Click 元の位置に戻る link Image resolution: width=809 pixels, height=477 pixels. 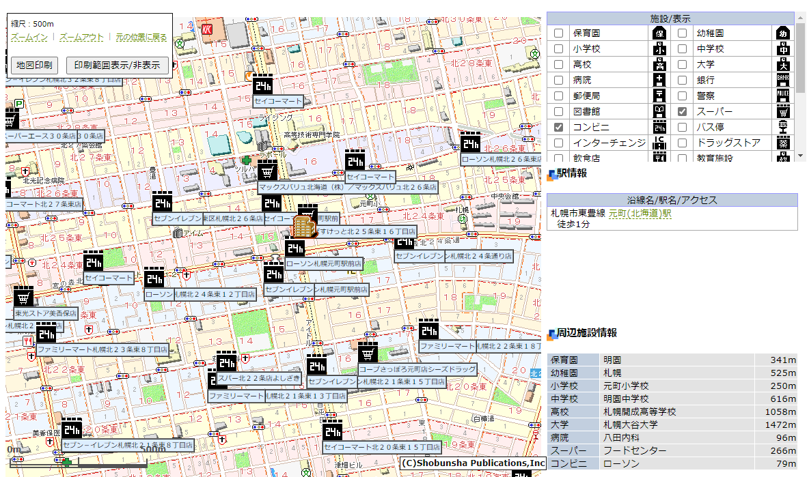tap(141, 37)
